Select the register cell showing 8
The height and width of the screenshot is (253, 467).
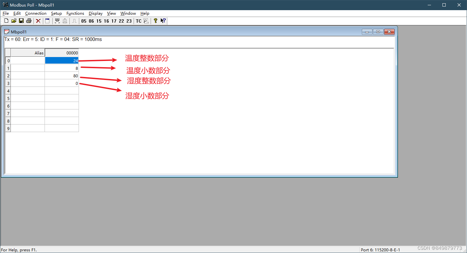coord(62,68)
